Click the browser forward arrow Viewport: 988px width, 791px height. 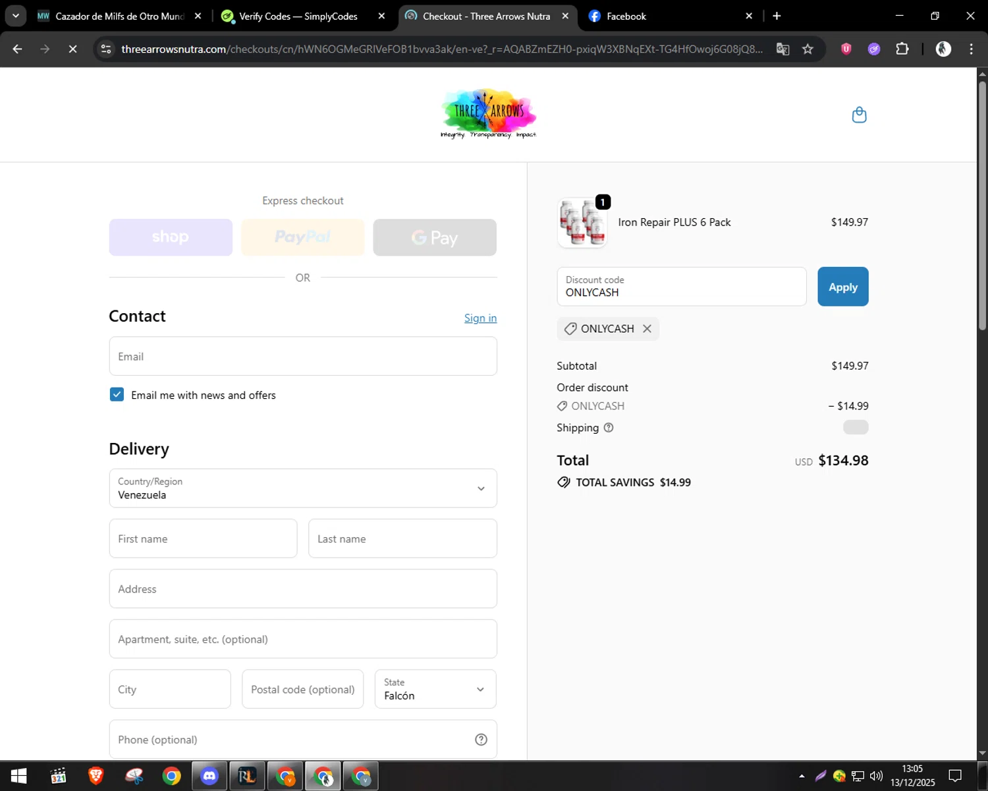(45, 49)
